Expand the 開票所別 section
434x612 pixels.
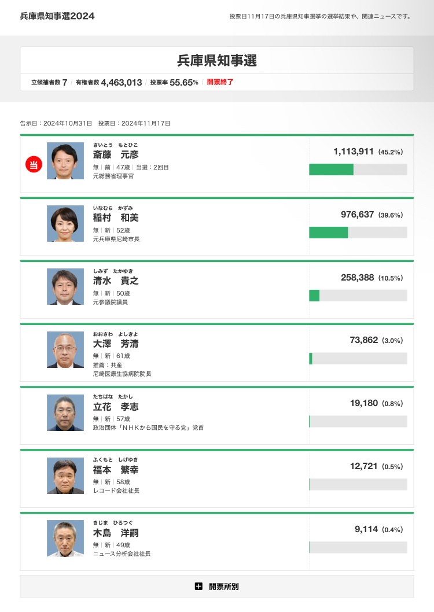217,586
